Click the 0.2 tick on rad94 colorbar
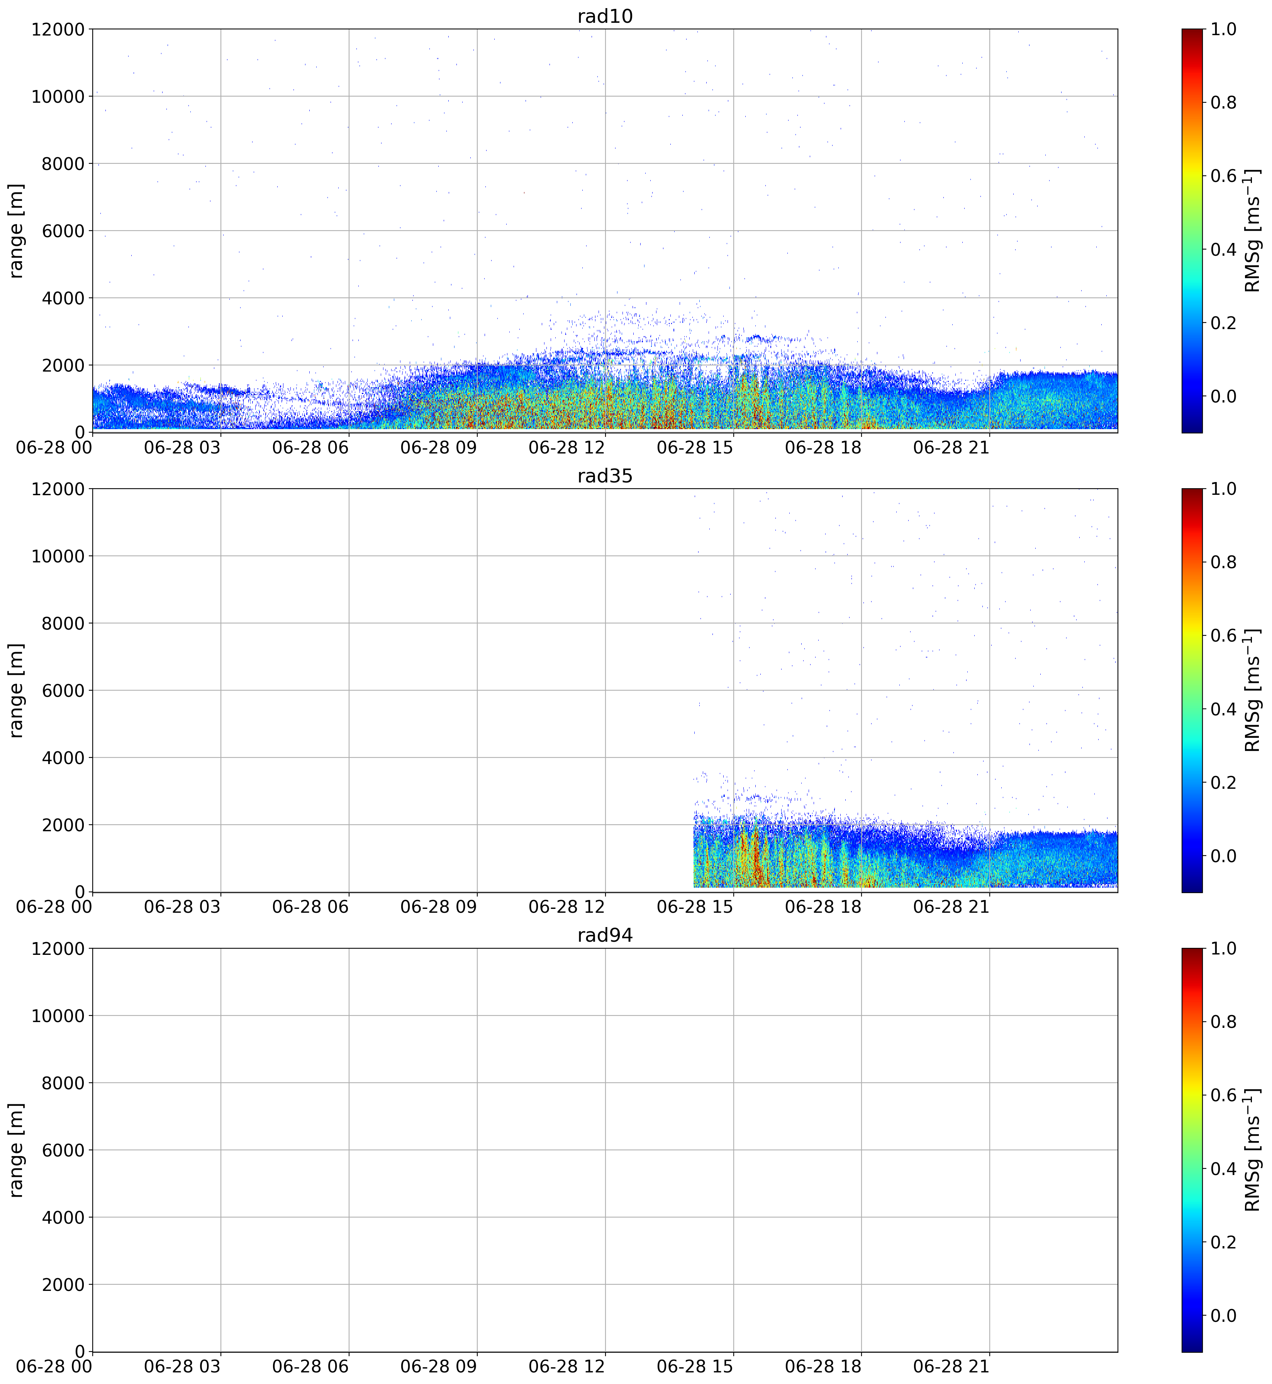 tap(1223, 1241)
